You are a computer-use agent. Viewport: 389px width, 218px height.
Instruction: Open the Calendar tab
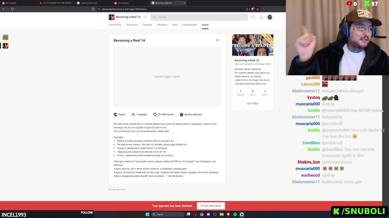[x=147, y=25]
